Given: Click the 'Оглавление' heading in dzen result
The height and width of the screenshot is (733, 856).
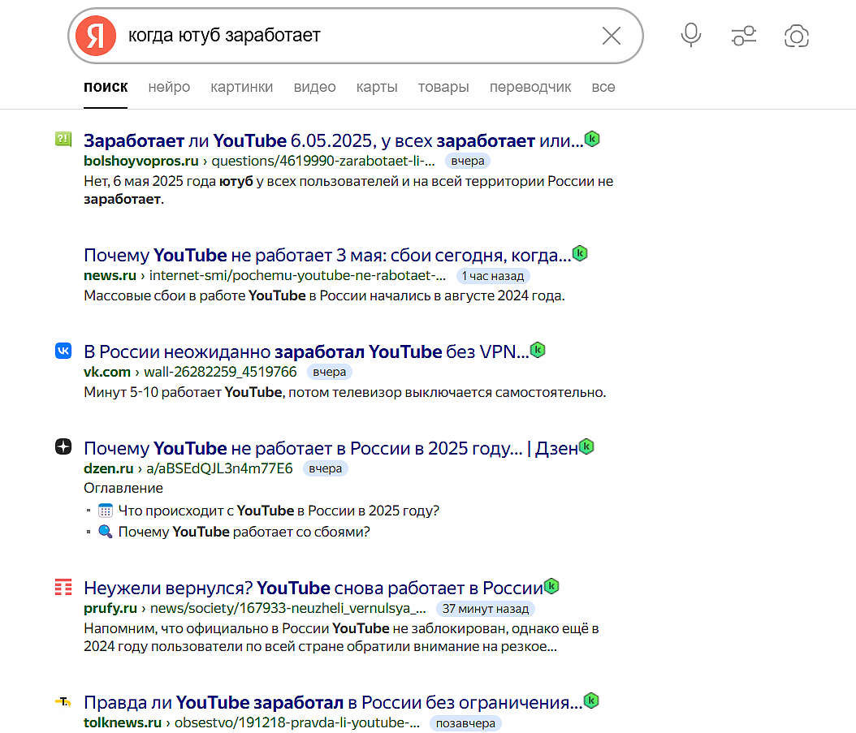Looking at the screenshot, I should tap(123, 489).
